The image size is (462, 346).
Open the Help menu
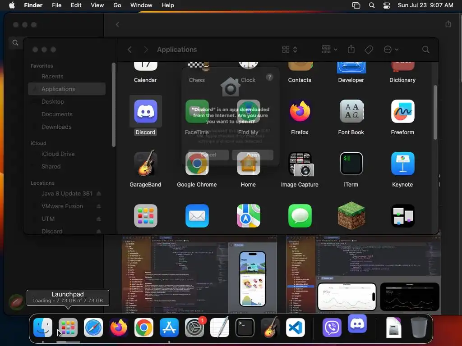coord(168,5)
